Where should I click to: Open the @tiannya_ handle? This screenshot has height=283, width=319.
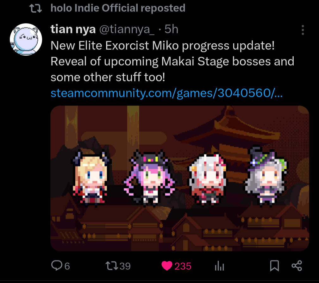(127, 29)
